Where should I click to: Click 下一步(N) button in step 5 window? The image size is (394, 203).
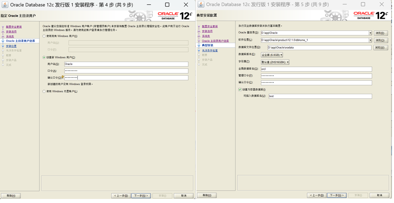(337, 195)
